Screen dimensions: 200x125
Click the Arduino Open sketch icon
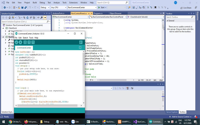[29, 42]
